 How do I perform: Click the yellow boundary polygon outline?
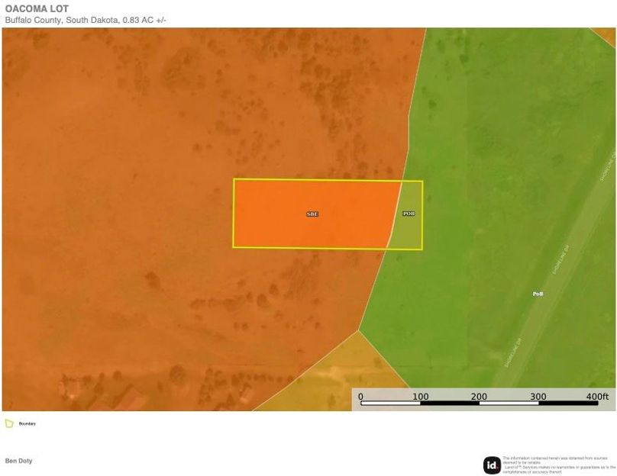(328, 181)
